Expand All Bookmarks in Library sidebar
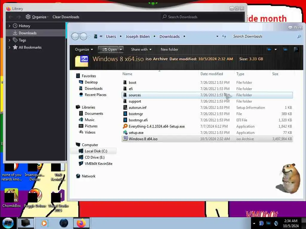This screenshot has height=229, width=306. pos(9,47)
